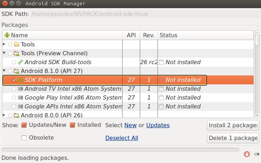261x163 pixels.
Task: Check the Tools (Preview Channel) checkbox
Action: (x=10, y=53)
